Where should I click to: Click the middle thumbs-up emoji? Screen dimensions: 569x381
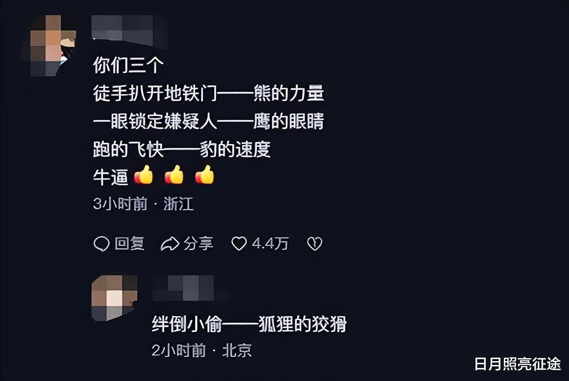(174, 175)
